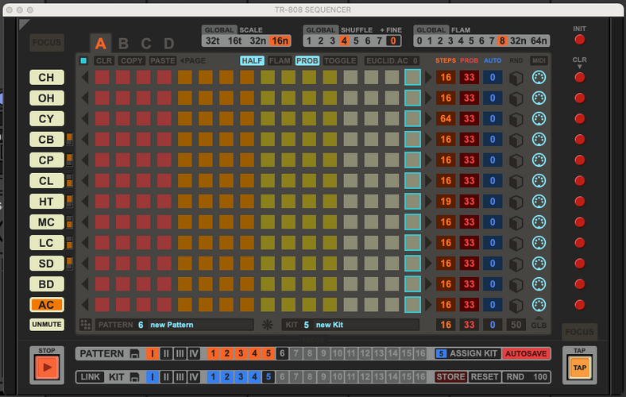Shift CY row right with arrow
This screenshot has height=397, width=626.
tap(428, 118)
